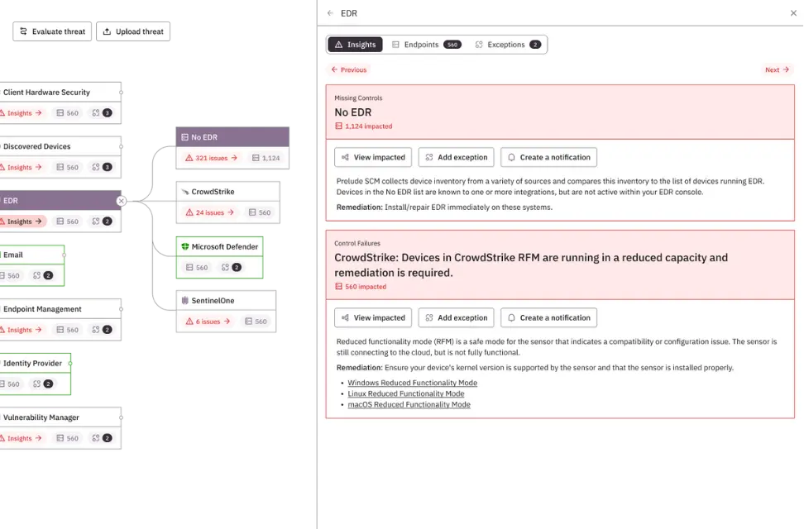
Task: Open 24 issues on CrowdStrike node
Action: point(210,212)
